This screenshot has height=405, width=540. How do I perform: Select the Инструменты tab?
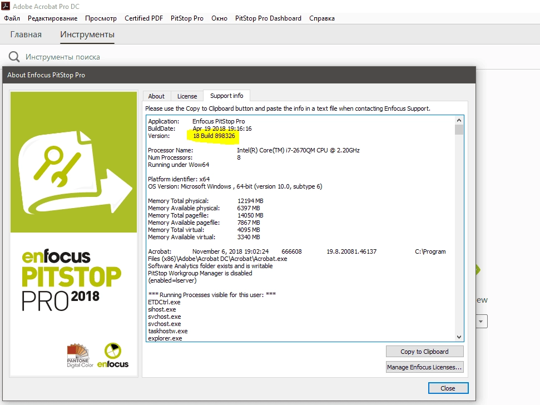click(x=87, y=34)
